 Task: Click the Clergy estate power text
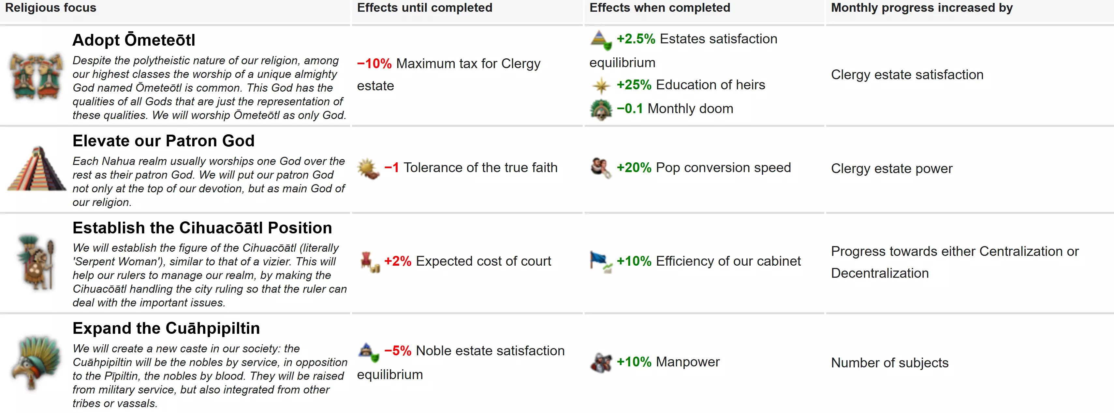[x=891, y=169]
